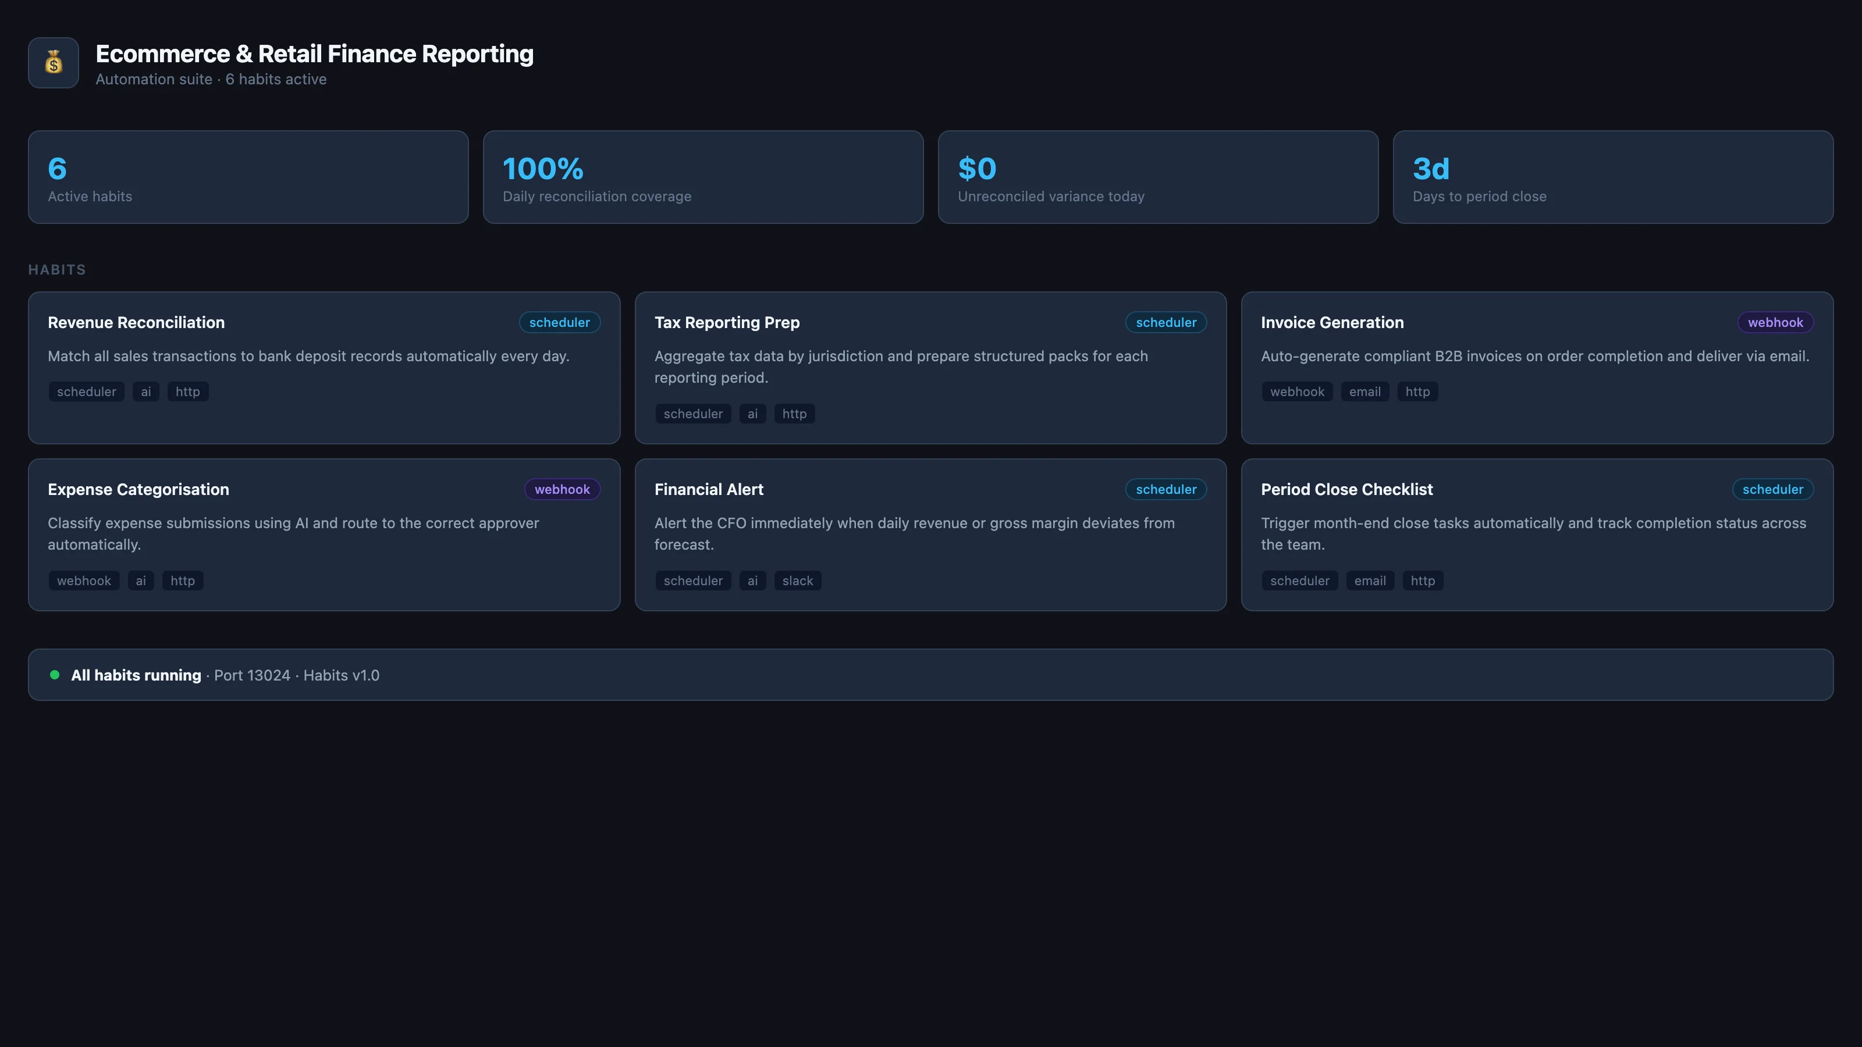Click 'email' tag in Period Close Checklist card

(1370, 581)
